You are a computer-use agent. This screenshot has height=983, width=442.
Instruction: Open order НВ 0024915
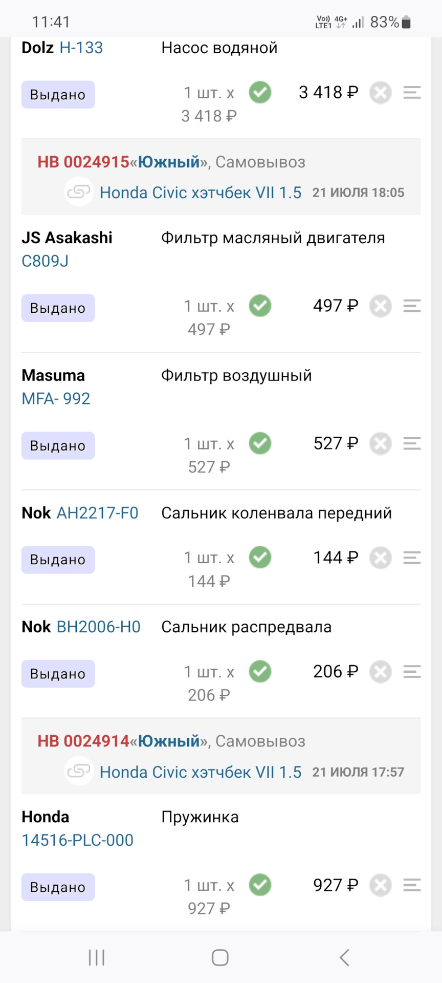pos(83,162)
